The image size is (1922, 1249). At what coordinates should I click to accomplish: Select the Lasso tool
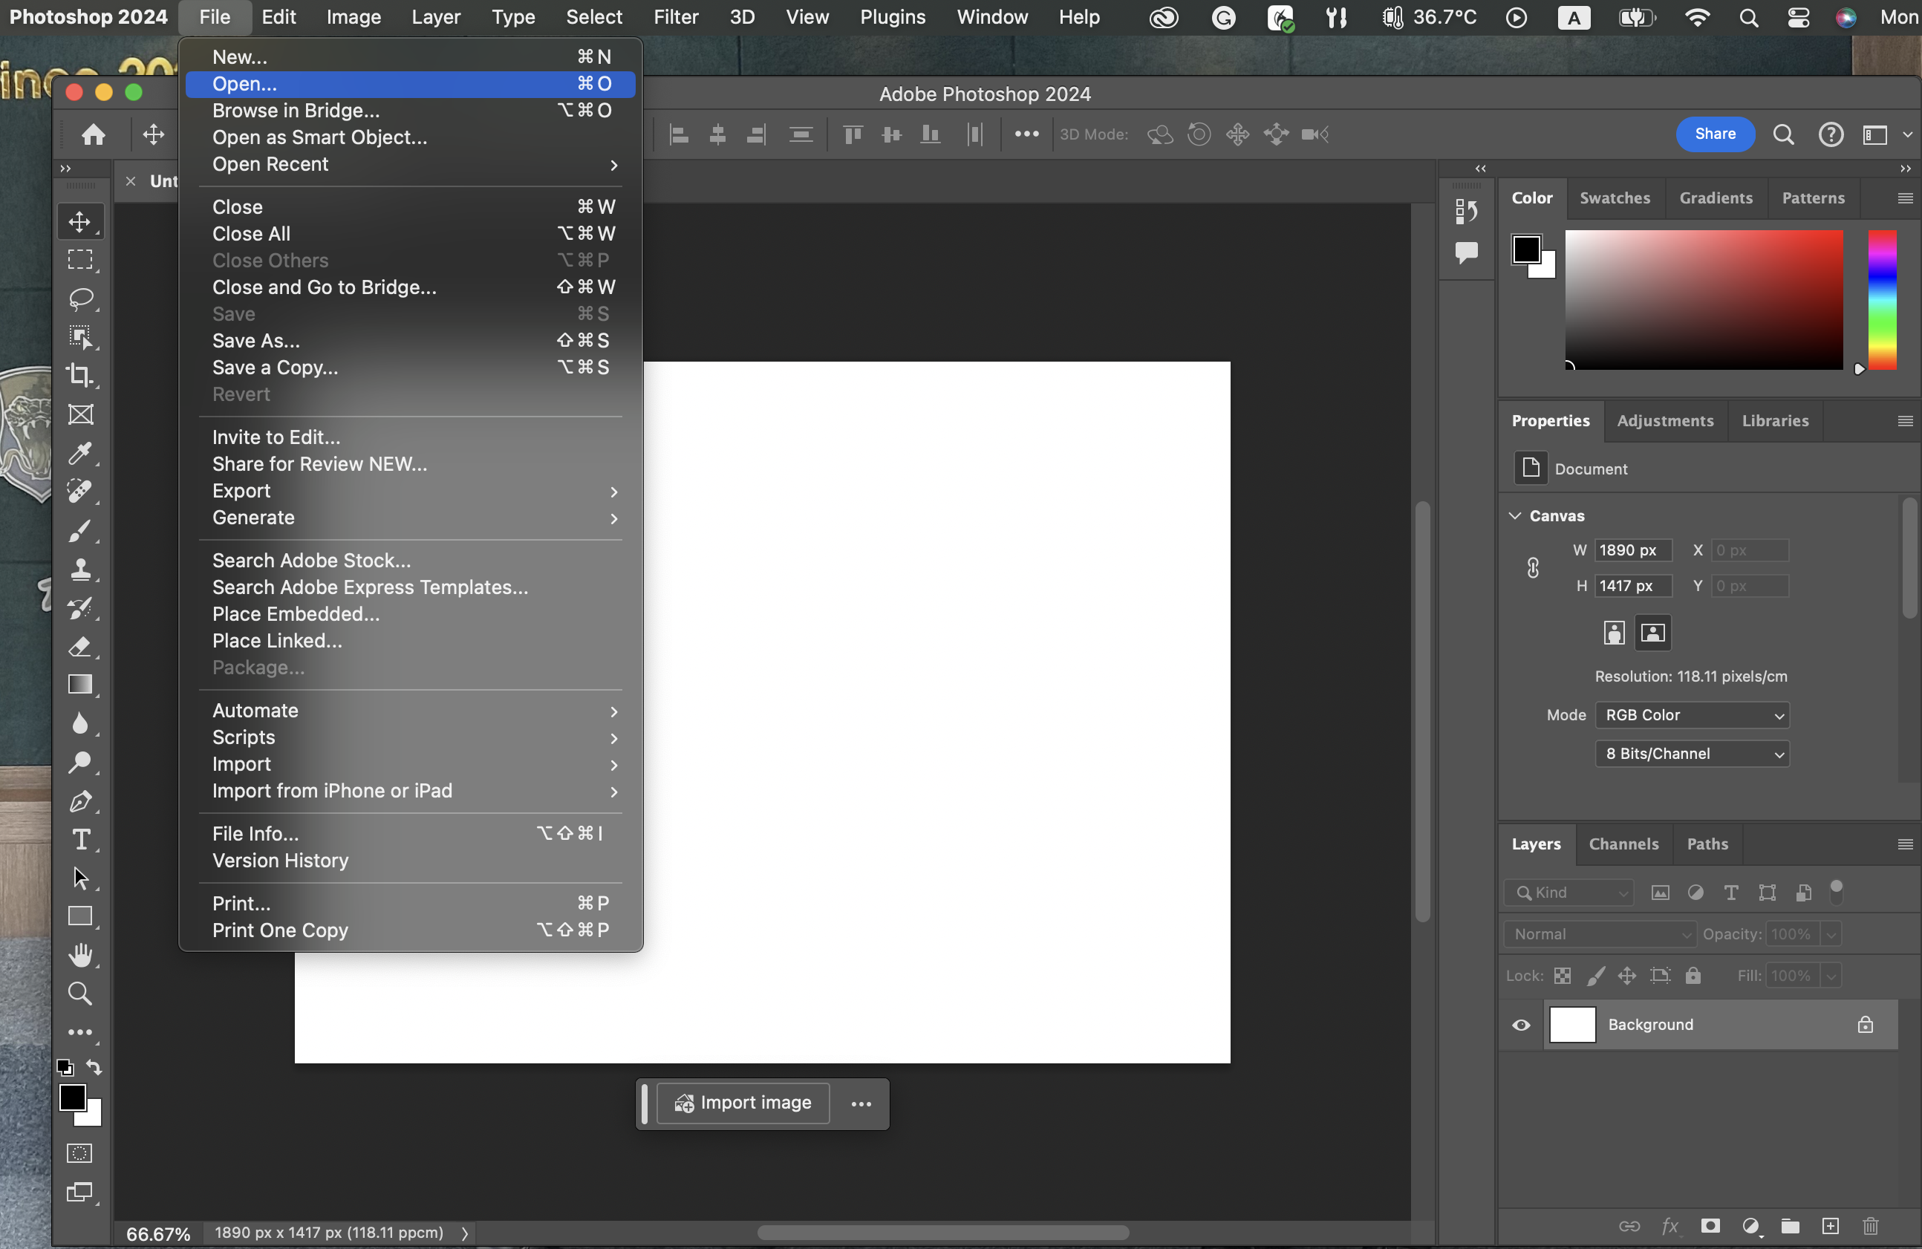[79, 298]
